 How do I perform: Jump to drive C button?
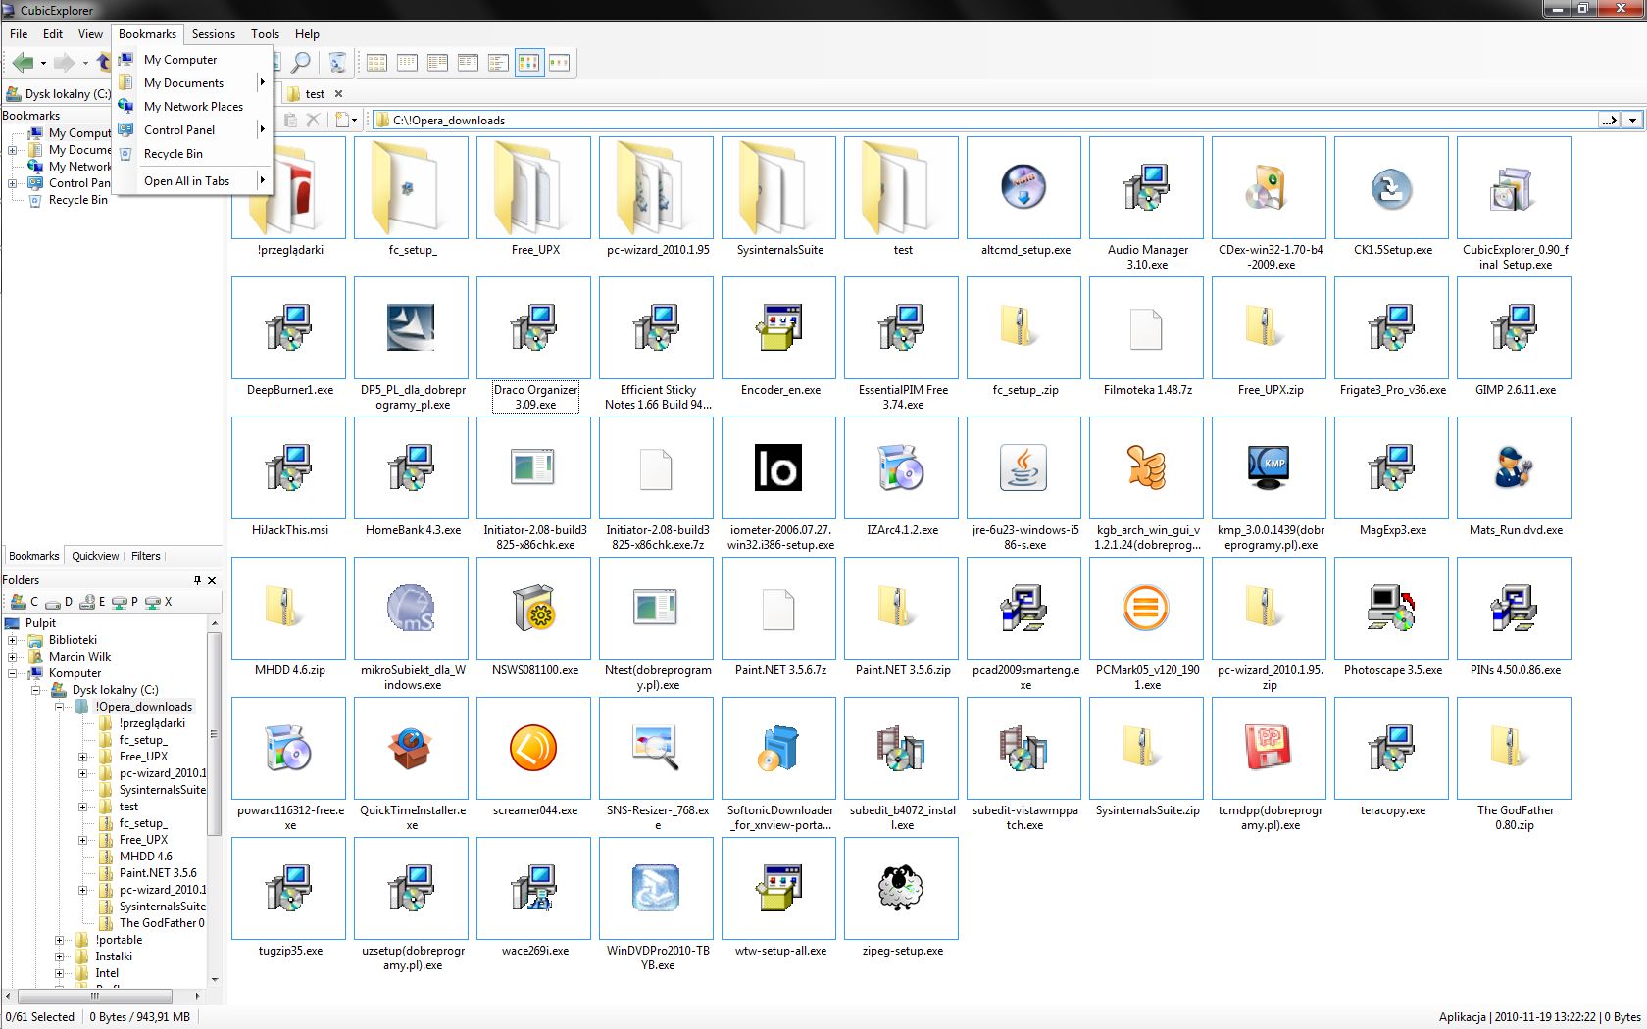pos(24,602)
